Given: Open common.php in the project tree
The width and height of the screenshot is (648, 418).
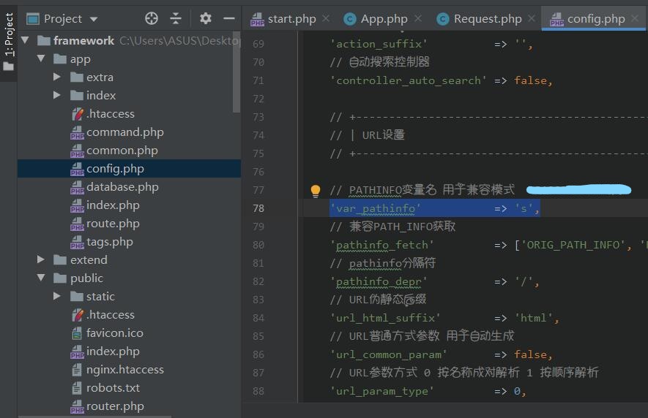Looking at the screenshot, I should click(x=122, y=151).
